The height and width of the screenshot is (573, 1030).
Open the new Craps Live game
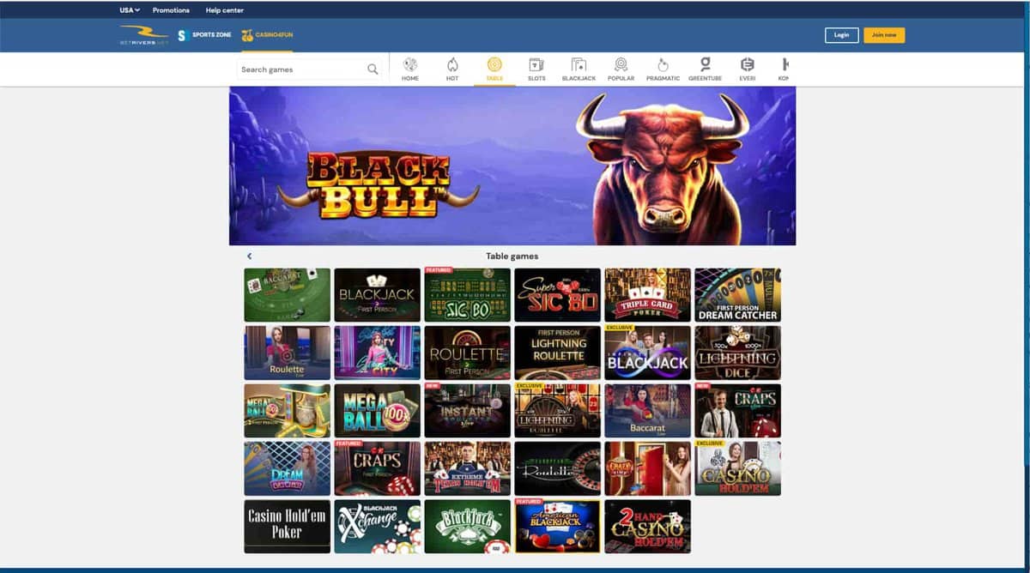pos(737,411)
